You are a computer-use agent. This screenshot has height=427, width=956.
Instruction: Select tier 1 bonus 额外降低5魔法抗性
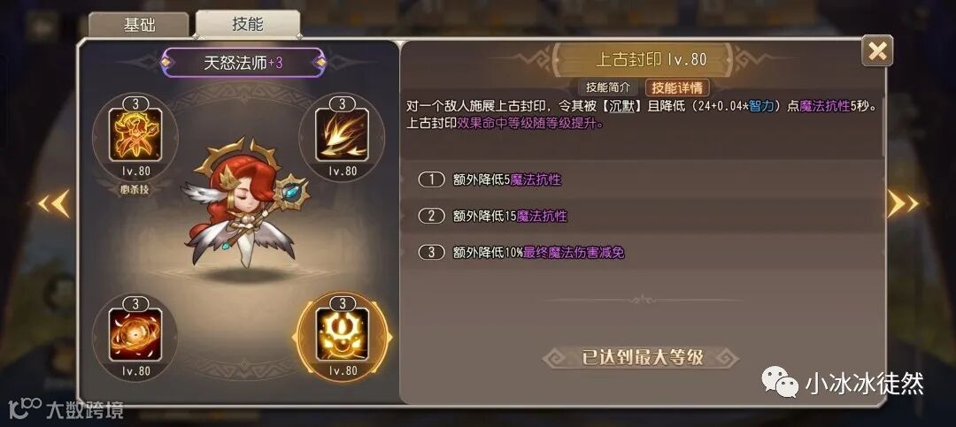click(645, 179)
